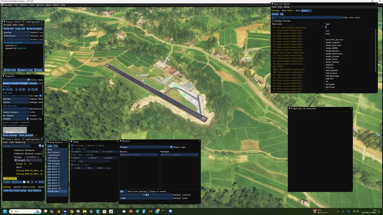
Task: Click the Import Item icon in Project Editor
Action: 18,70
